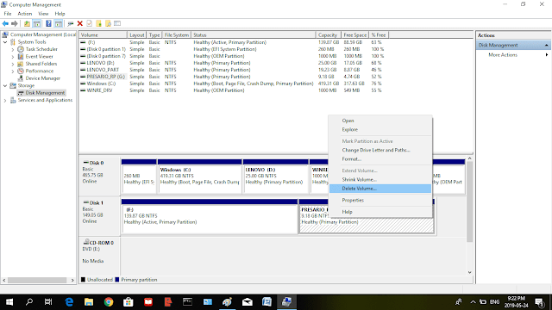Choose Explore from context menu
The image size is (552, 310).
tap(380, 130)
